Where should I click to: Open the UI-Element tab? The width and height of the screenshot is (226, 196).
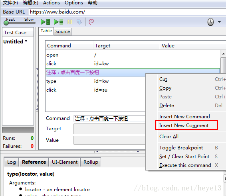tap(65, 162)
